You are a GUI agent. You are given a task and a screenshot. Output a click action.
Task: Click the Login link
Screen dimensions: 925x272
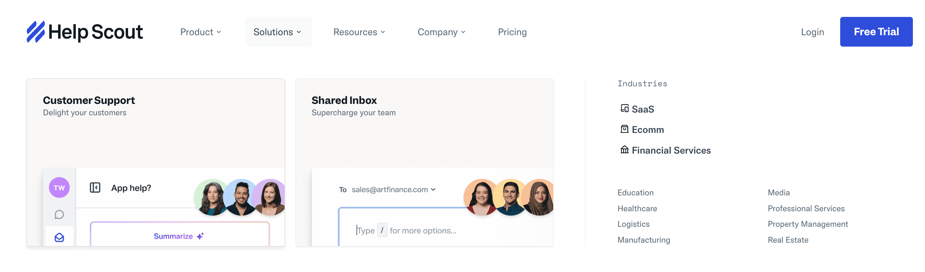coord(812,32)
